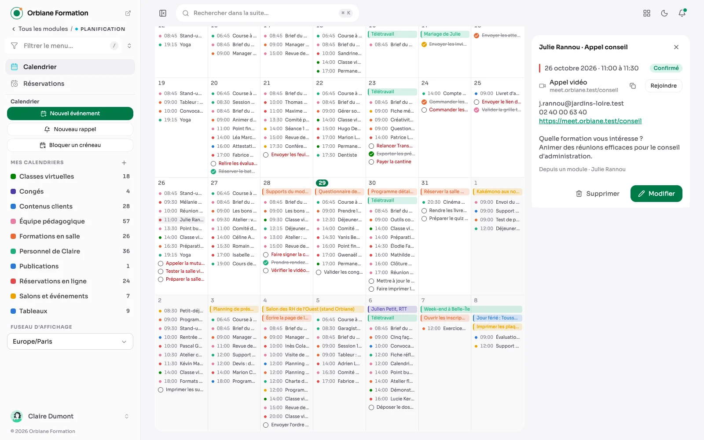Check the task Valider les cong...
Screen dimensions: 704x440
click(x=319, y=272)
